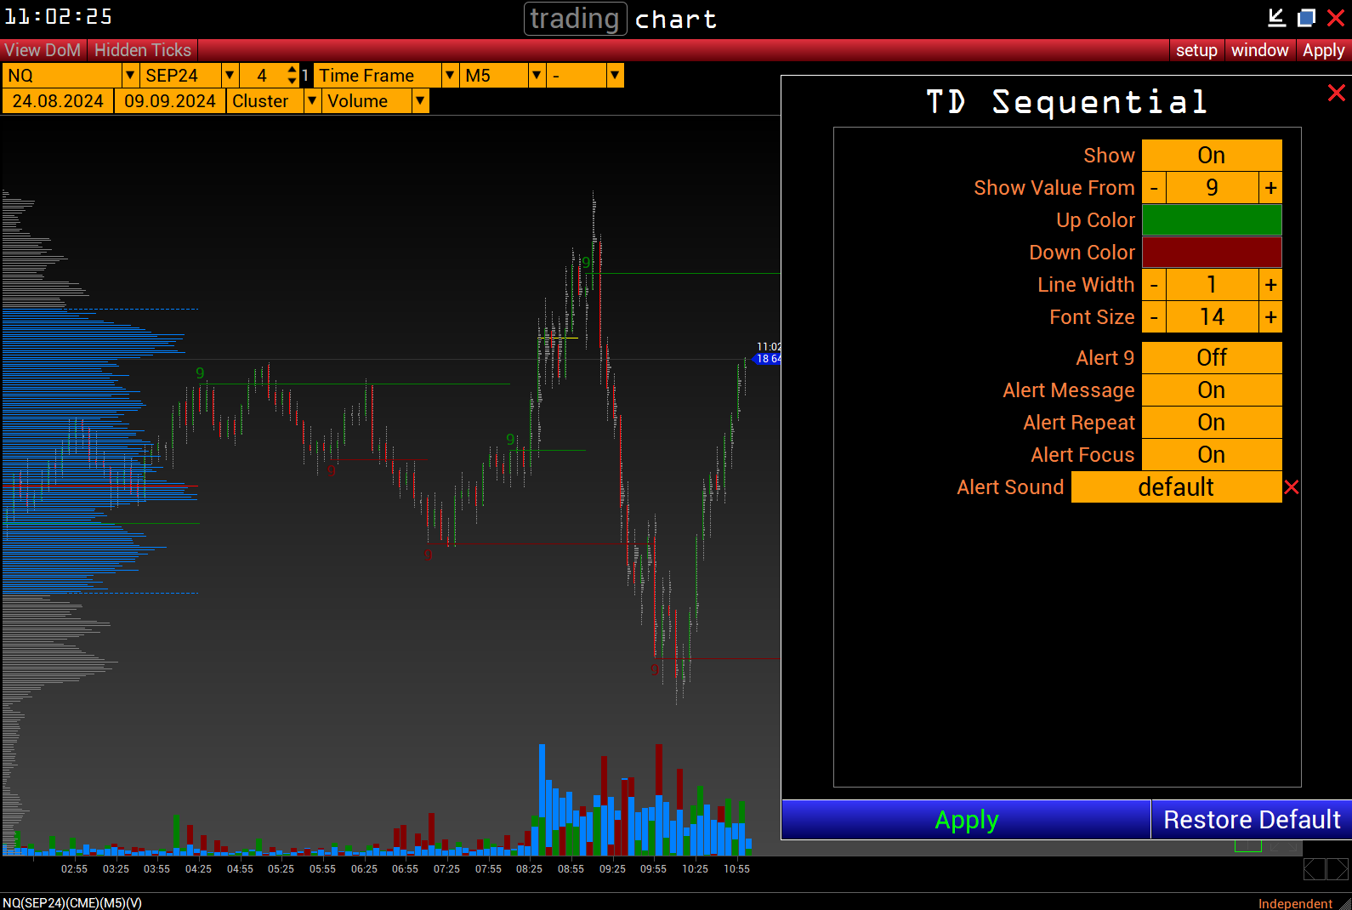Increase Show Value From with plus

1270,188
